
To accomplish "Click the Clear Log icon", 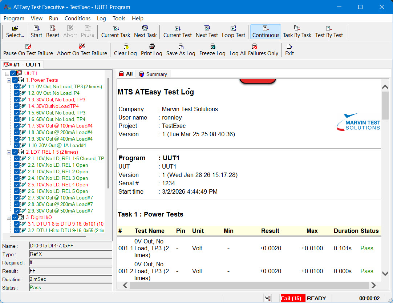I will (125, 50).
